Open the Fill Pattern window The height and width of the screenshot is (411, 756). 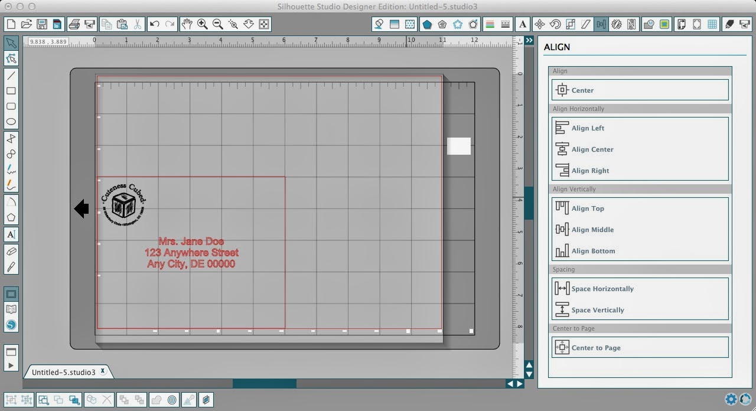tap(409, 24)
